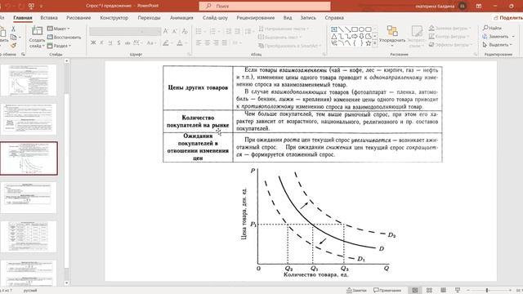The height and width of the screenshot is (294, 523).
Task: Click into the Поиск search box
Action: pyautogui.click(x=265, y=6)
